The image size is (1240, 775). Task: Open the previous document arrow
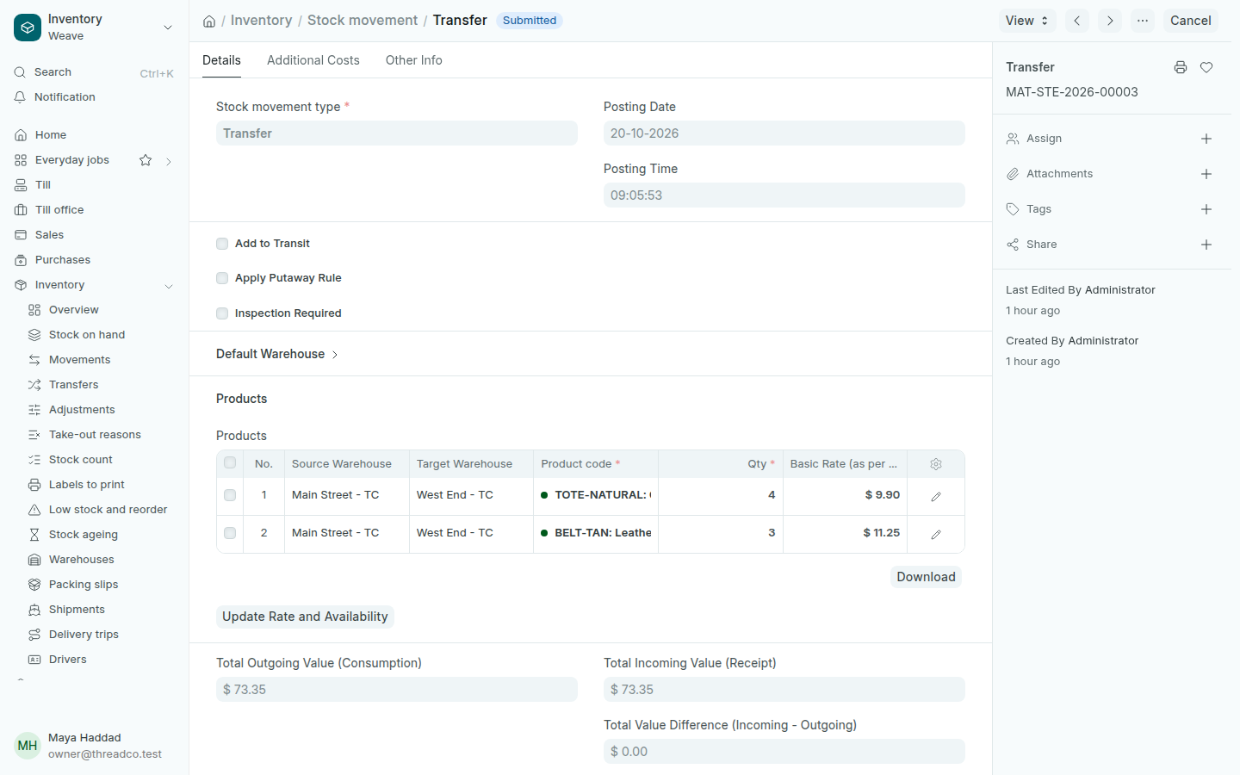tap(1077, 21)
